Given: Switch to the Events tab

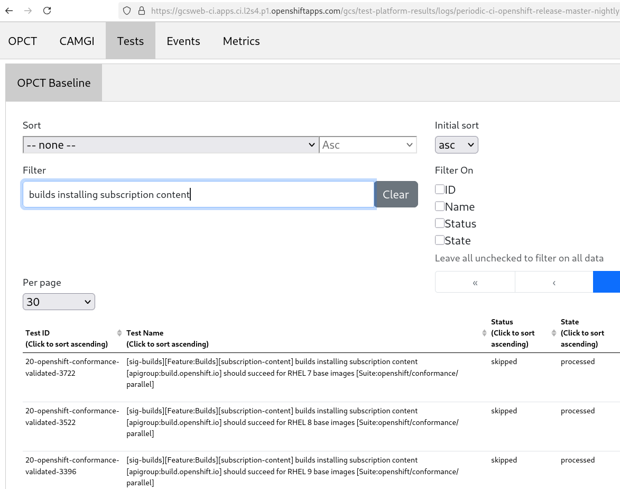Looking at the screenshot, I should pyautogui.click(x=183, y=41).
